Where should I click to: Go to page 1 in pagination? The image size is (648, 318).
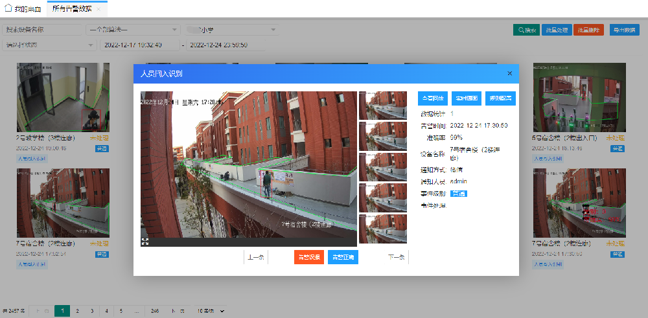(62, 311)
